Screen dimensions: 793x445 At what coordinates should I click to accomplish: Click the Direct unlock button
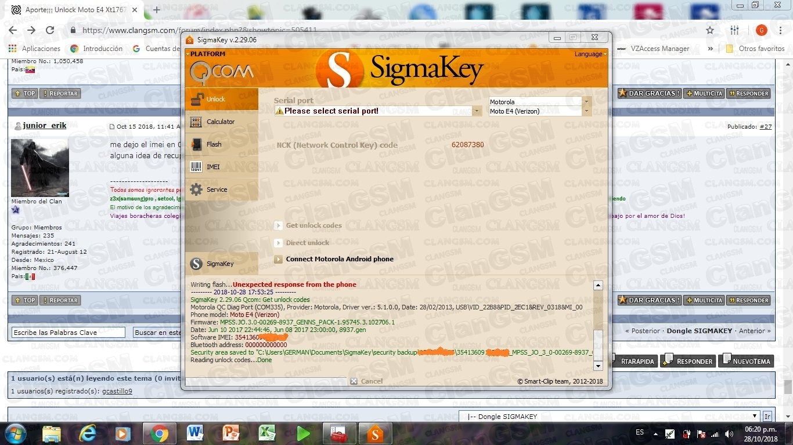pos(302,243)
